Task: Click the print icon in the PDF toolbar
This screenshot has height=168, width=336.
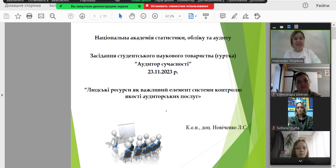Action: 29,16
